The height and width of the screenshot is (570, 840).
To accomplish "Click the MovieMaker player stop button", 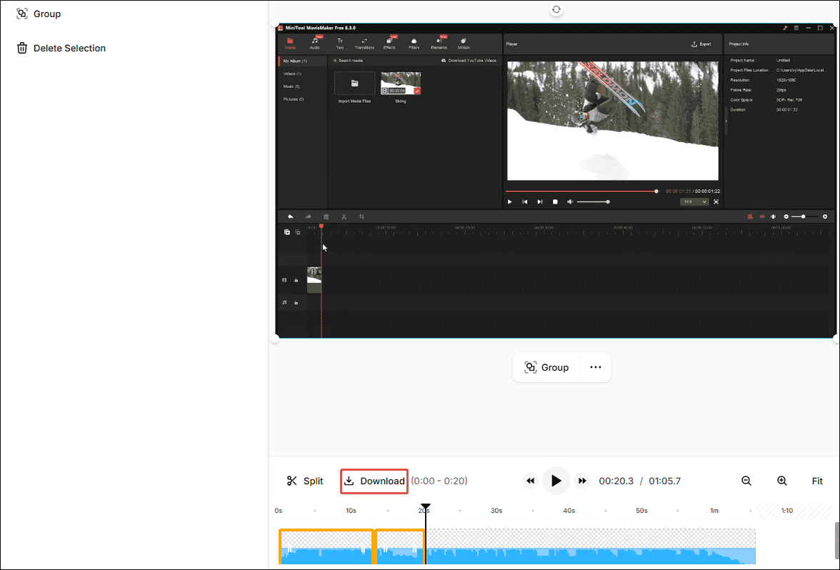I will tap(556, 202).
